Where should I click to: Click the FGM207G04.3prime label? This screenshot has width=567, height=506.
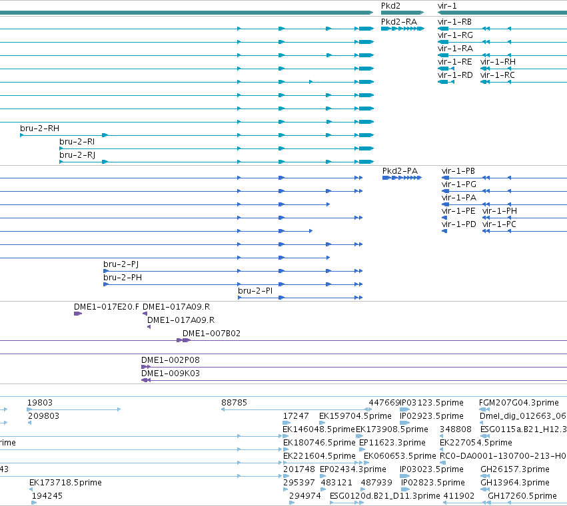[518, 403]
